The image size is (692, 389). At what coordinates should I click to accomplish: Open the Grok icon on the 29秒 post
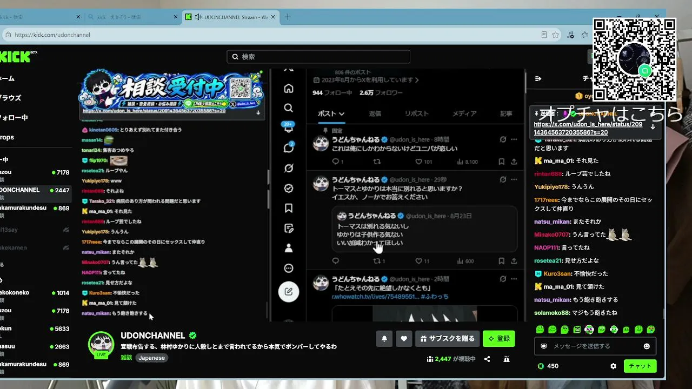pos(503,179)
